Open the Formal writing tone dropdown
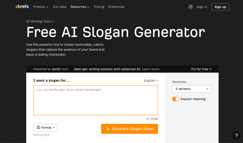 click(45, 127)
